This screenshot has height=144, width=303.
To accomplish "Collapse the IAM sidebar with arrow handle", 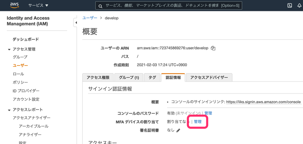I will 76,23.
